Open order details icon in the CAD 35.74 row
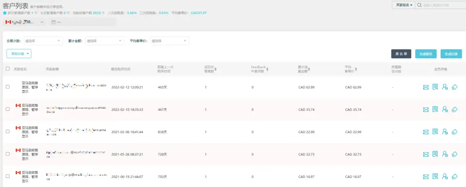 click(x=435, y=109)
